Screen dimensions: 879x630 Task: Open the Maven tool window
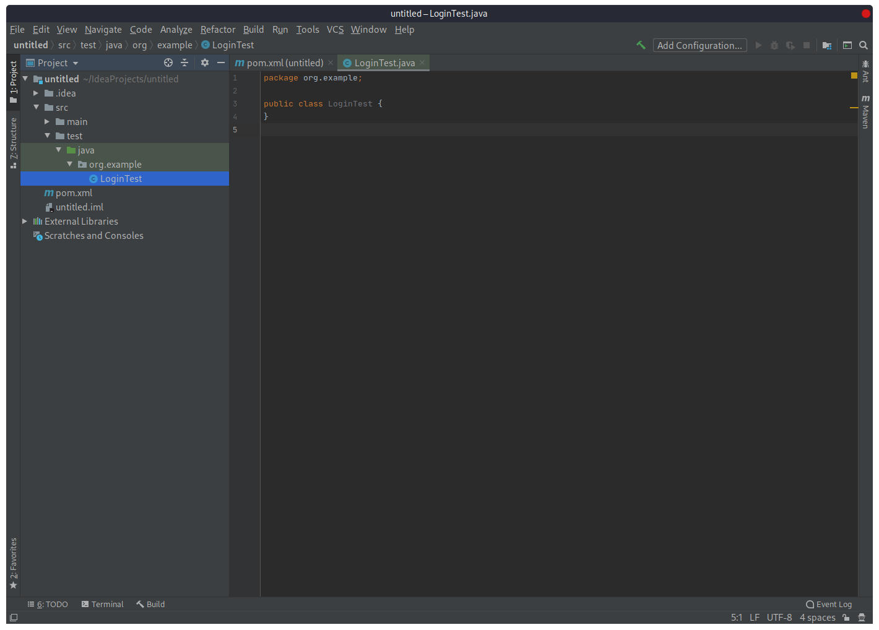865,110
